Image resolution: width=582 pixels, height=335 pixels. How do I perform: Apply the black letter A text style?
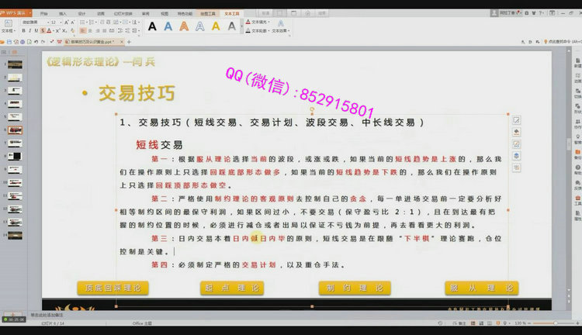click(x=152, y=27)
